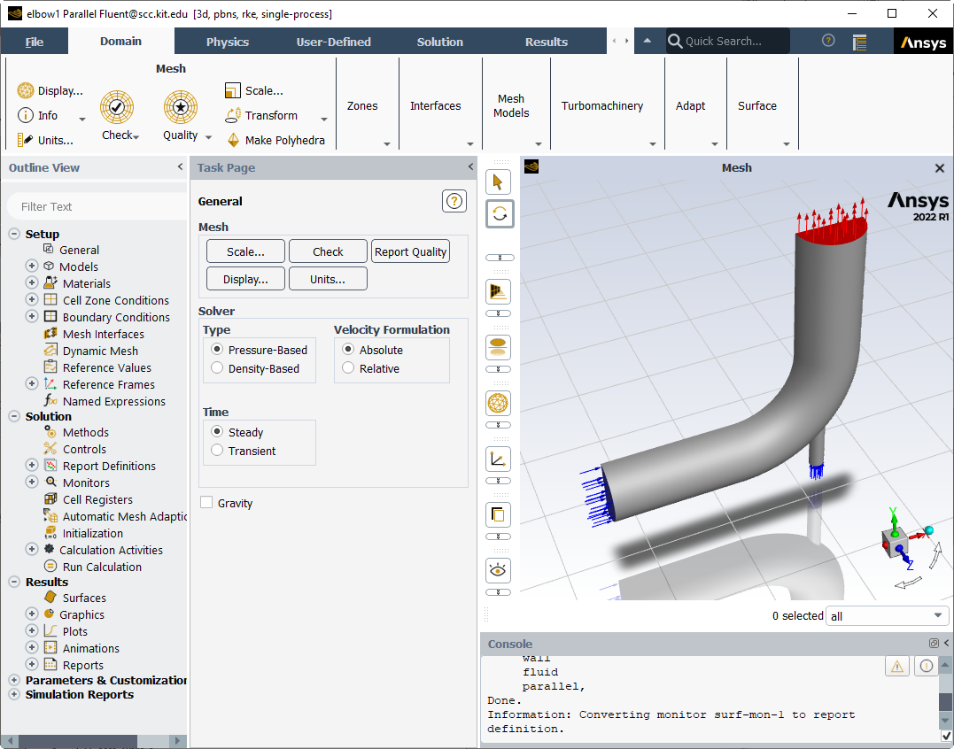The height and width of the screenshot is (749, 954).
Task: Switch to the Results tab
Action: 547,42
